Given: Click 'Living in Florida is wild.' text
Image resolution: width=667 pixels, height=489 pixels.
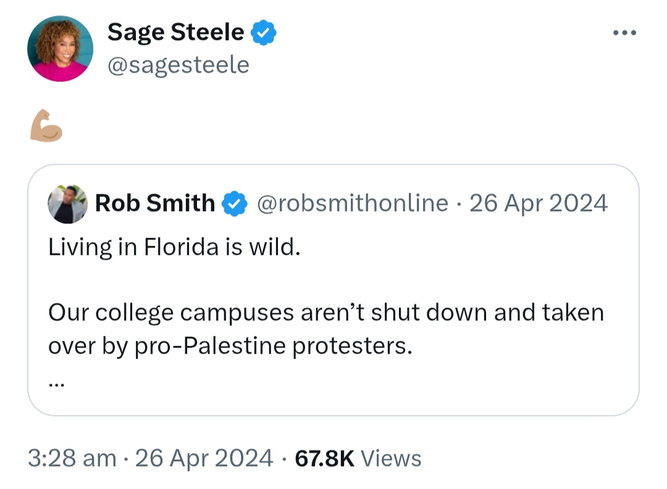Looking at the screenshot, I should click(x=174, y=246).
